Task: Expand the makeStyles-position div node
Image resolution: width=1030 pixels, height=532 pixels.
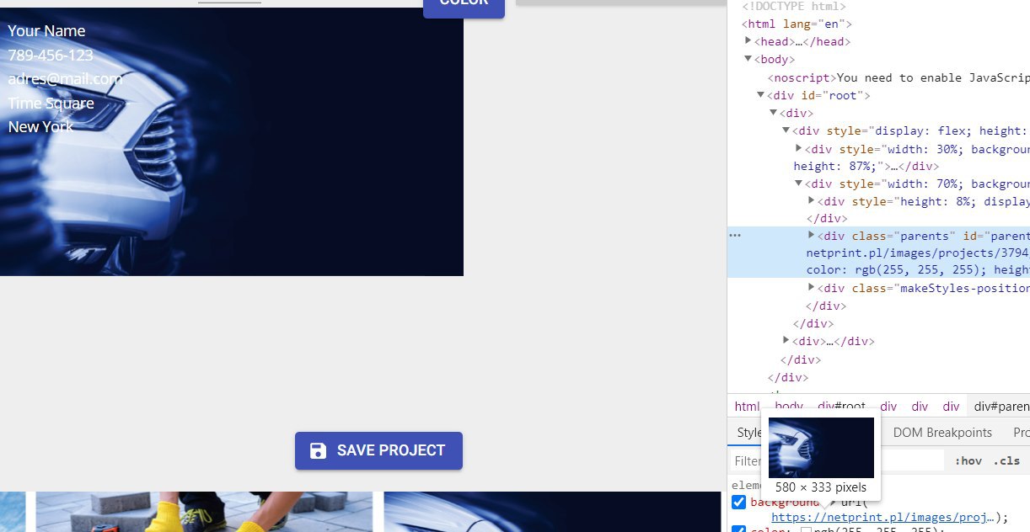Action: coord(812,289)
